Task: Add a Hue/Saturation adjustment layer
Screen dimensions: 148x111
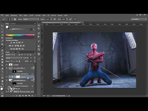Action: click(x=10, y=46)
